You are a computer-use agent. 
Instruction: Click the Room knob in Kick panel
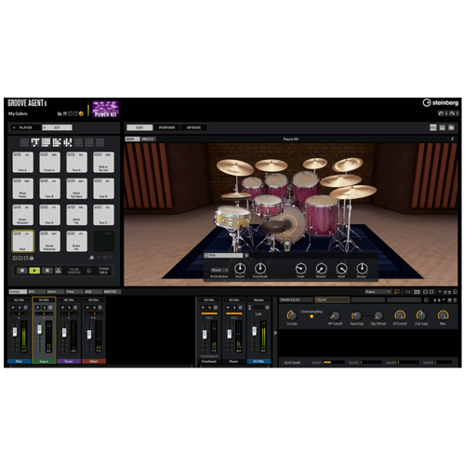(240, 269)
